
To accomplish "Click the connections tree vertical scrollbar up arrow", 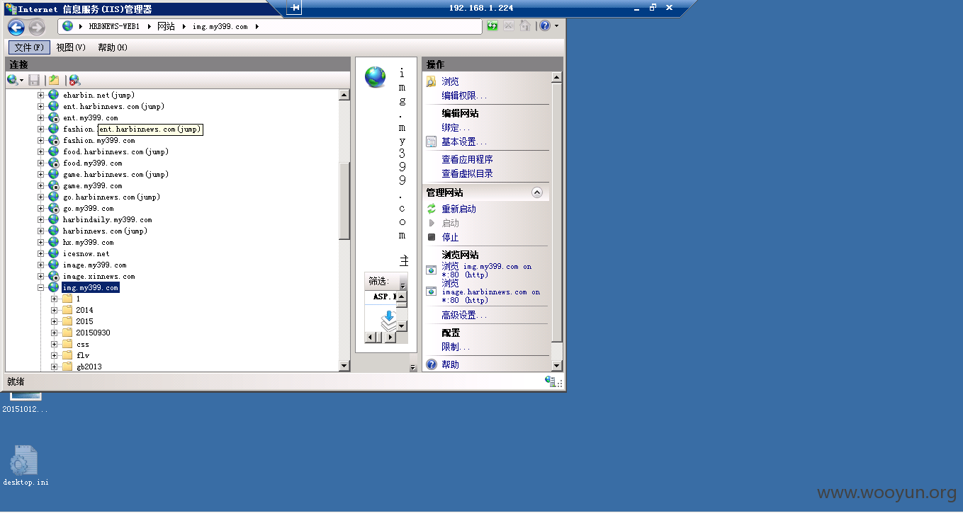I will pos(344,95).
